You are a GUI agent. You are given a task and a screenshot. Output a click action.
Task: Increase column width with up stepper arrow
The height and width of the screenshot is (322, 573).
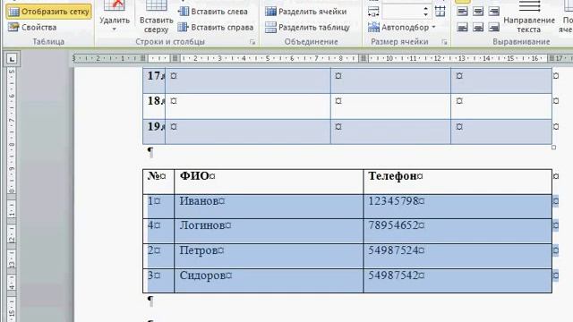(426, 8)
